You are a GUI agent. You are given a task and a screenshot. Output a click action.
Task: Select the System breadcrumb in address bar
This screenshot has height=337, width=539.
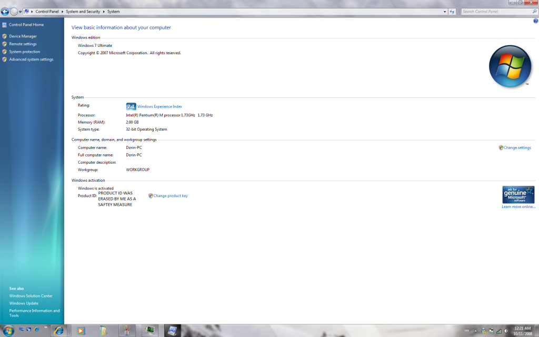[x=114, y=12]
